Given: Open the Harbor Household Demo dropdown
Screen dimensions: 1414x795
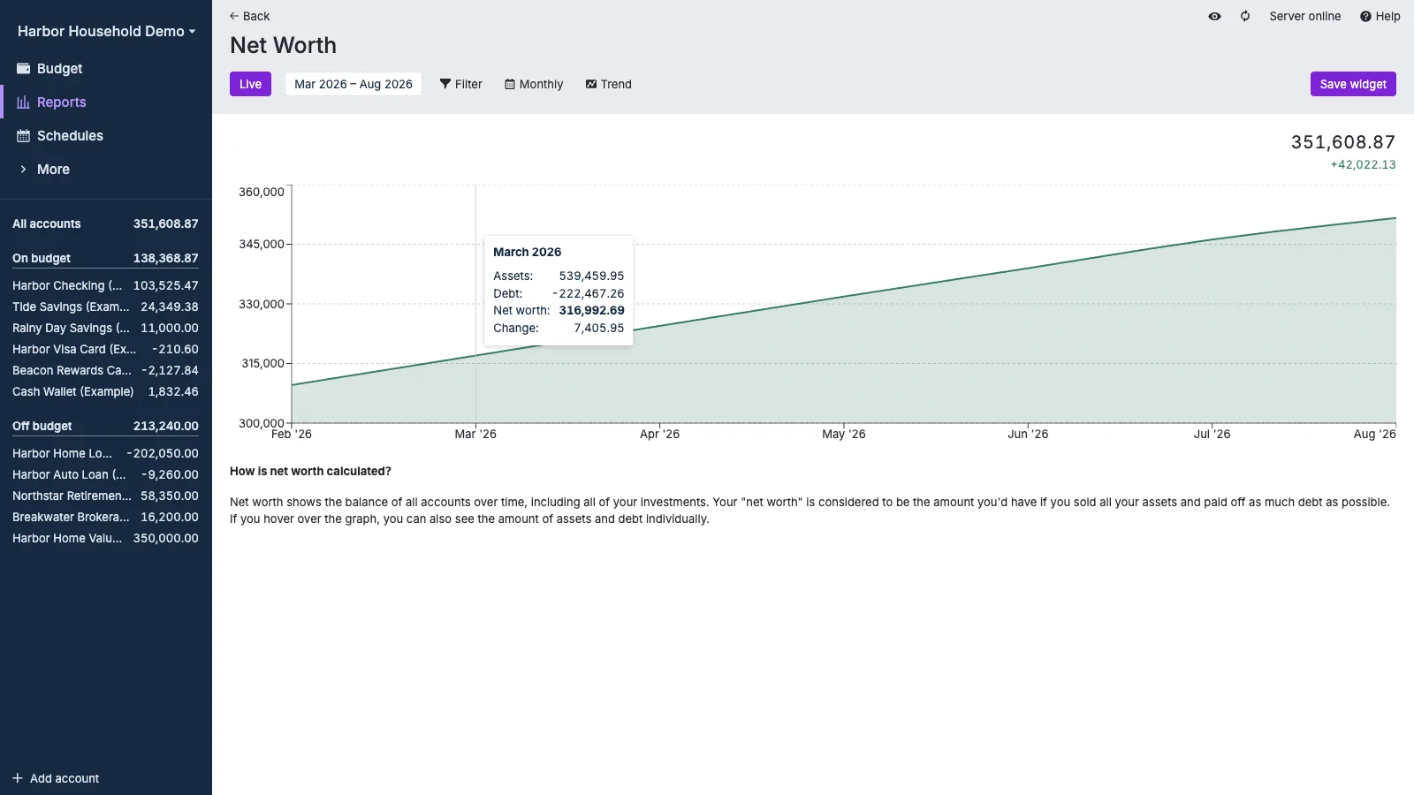Looking at the screenshot, I should pyautogui.click(x=106, y=32).
